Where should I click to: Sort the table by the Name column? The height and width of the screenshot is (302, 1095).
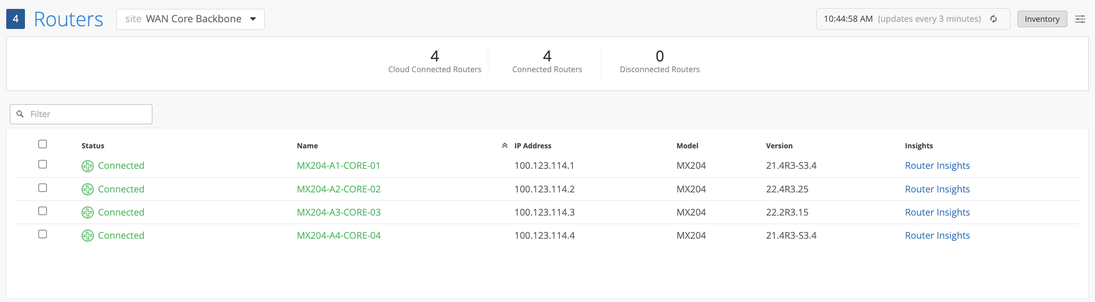coord(307,146)
